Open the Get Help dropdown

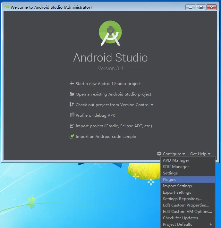200,154
